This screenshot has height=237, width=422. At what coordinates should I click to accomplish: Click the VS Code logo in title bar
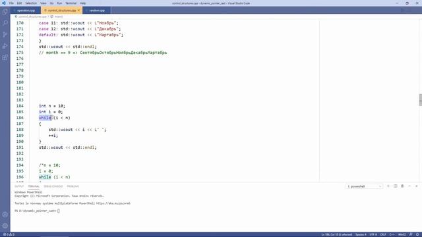coord(3,3)
